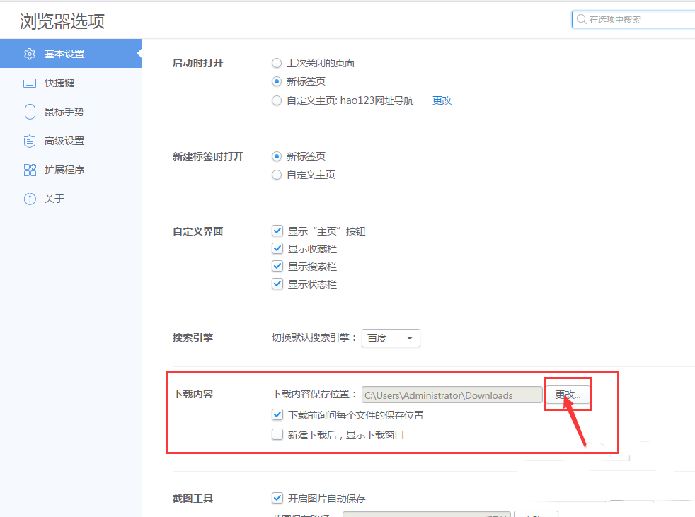Click 更改 next to hao123 homepage
This screenshot has height=517, width=695.
click(441, 100)
